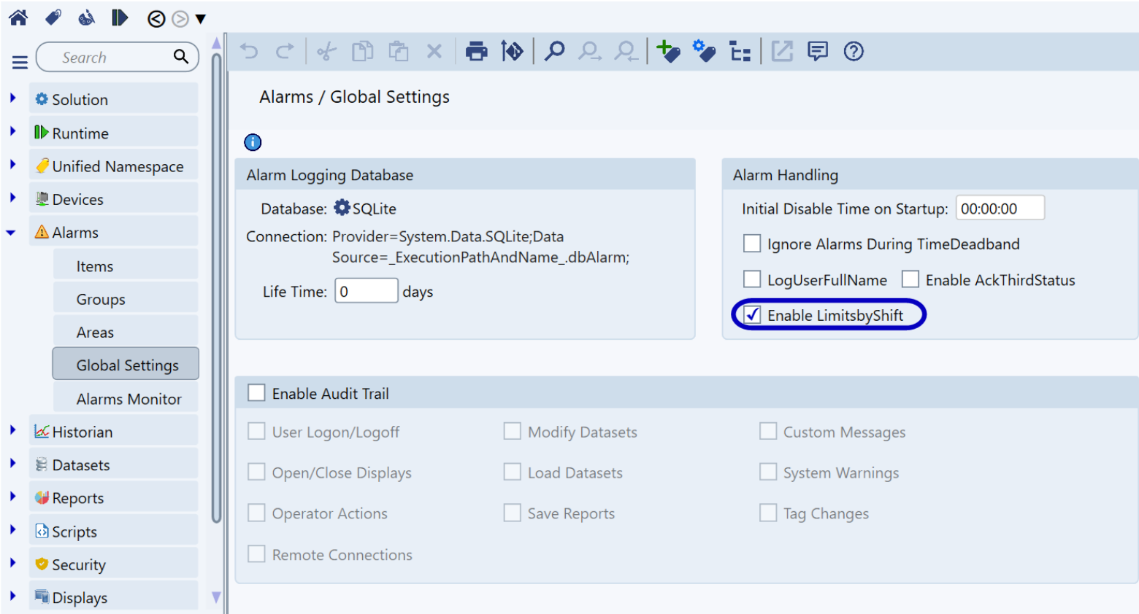This screenshot has width=1139, height=614.
Task: Select Global Settings in sidebar
Action: [x=126, y=365]
